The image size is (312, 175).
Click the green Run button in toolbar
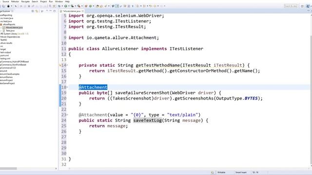point(66,6)
